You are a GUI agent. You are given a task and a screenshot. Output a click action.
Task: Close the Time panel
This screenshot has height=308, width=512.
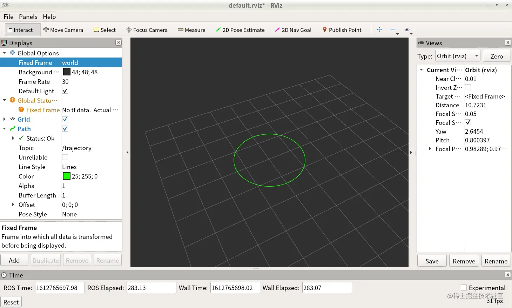click(507, 275)
